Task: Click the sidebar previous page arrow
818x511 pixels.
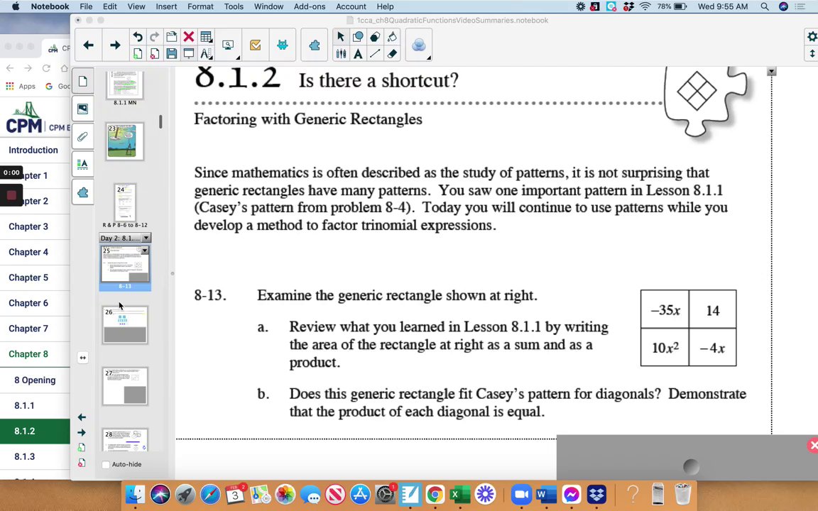Action: point(82,417)
